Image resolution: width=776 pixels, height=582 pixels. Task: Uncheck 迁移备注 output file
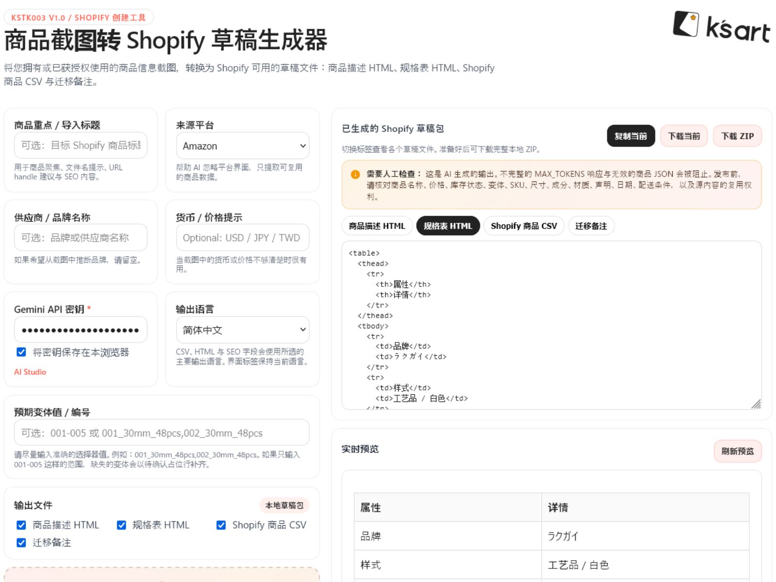pos(21,543)
